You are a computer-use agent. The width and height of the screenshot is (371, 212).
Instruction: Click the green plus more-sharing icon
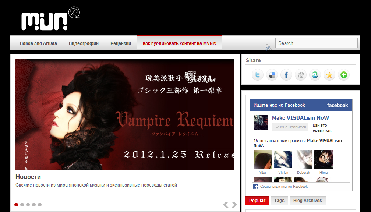[344, 75]
